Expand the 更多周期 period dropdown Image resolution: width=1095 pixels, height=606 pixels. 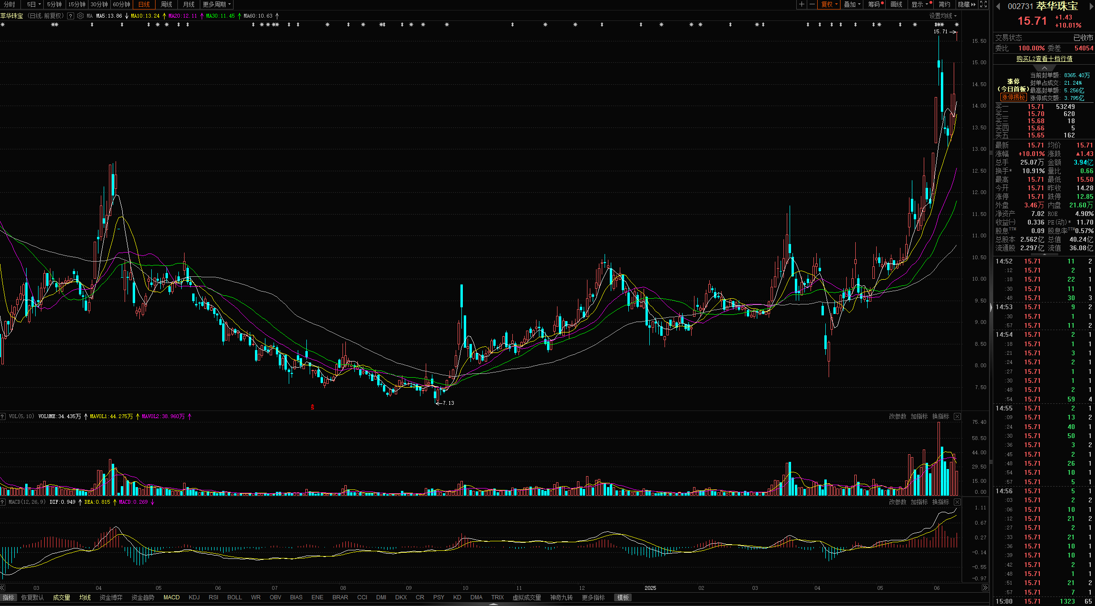coord(216,4)
